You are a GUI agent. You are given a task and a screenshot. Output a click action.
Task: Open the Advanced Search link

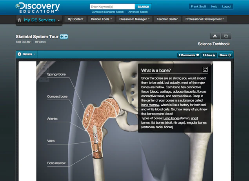(x=138, y=12)
